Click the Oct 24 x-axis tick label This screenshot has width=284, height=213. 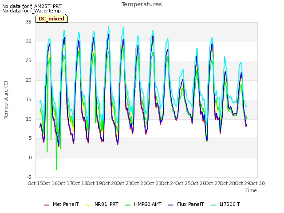[169, 183]
